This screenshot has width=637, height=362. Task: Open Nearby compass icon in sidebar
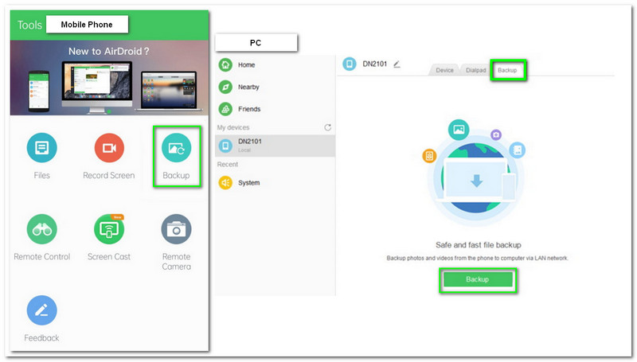click(225, 87)
